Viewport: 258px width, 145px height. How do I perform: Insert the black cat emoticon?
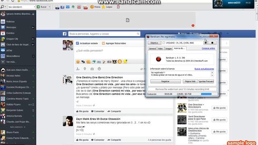click(x=114, y=62)
